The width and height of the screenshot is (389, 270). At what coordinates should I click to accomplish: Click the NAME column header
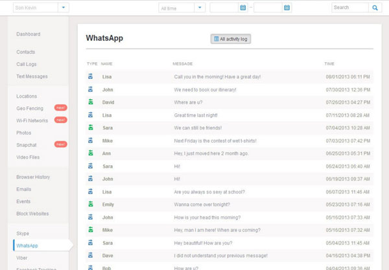point(107,63)
